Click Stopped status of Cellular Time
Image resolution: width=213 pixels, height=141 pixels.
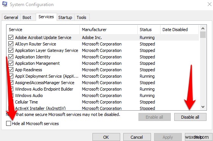coord(148,102)
